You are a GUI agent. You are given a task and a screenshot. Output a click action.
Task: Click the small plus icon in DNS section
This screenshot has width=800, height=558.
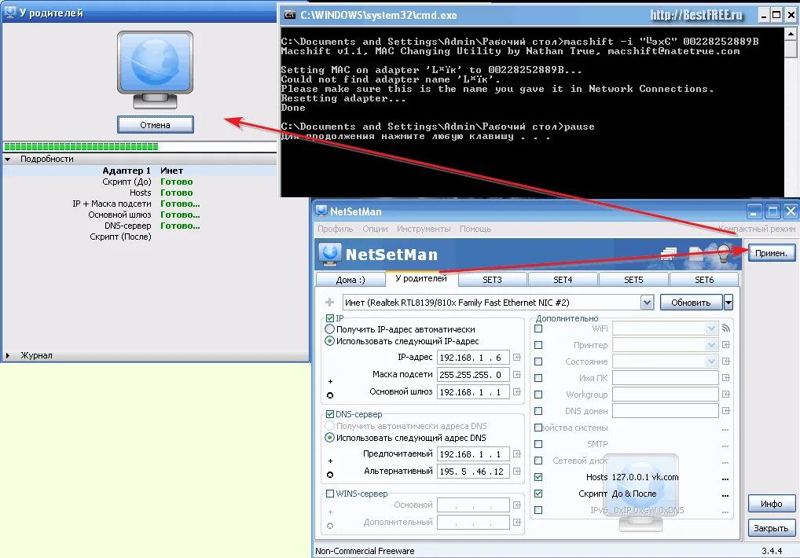click(330, 461)
